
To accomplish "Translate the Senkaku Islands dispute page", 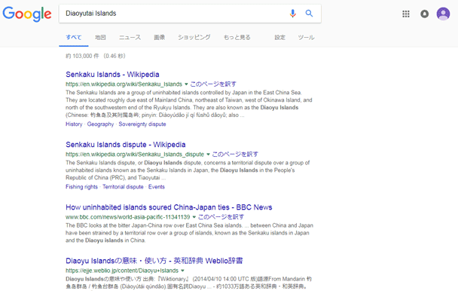I will click(235, 154).
